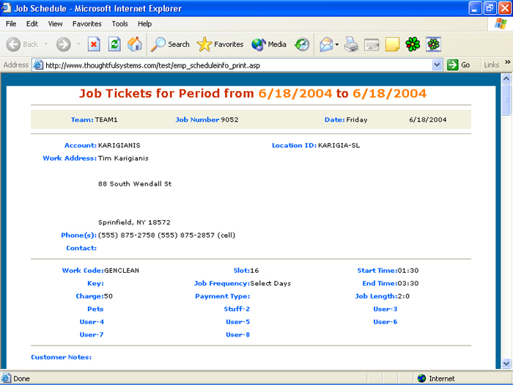Image resolution: width=513 pixels, height=385 pixels.
Task: Click the job number value 9052
Action: [x=229, y=120]
